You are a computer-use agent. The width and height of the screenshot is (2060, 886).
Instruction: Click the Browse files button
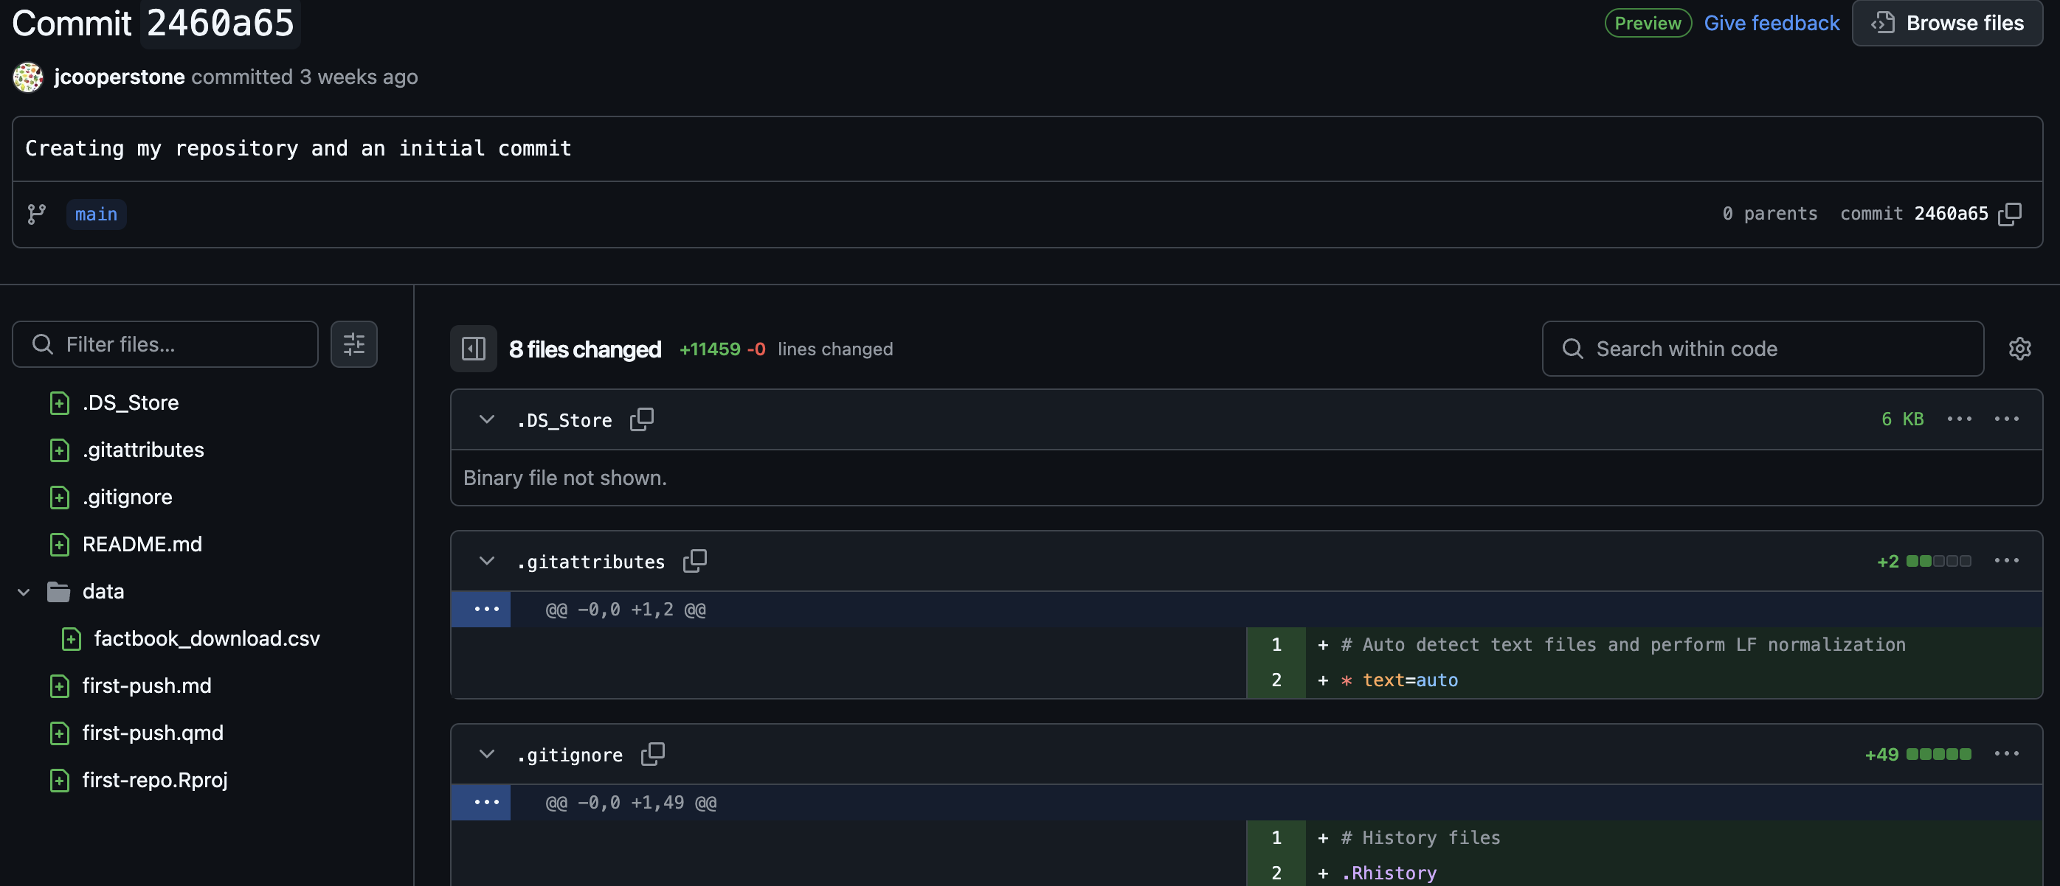(x=1947, y=23)
